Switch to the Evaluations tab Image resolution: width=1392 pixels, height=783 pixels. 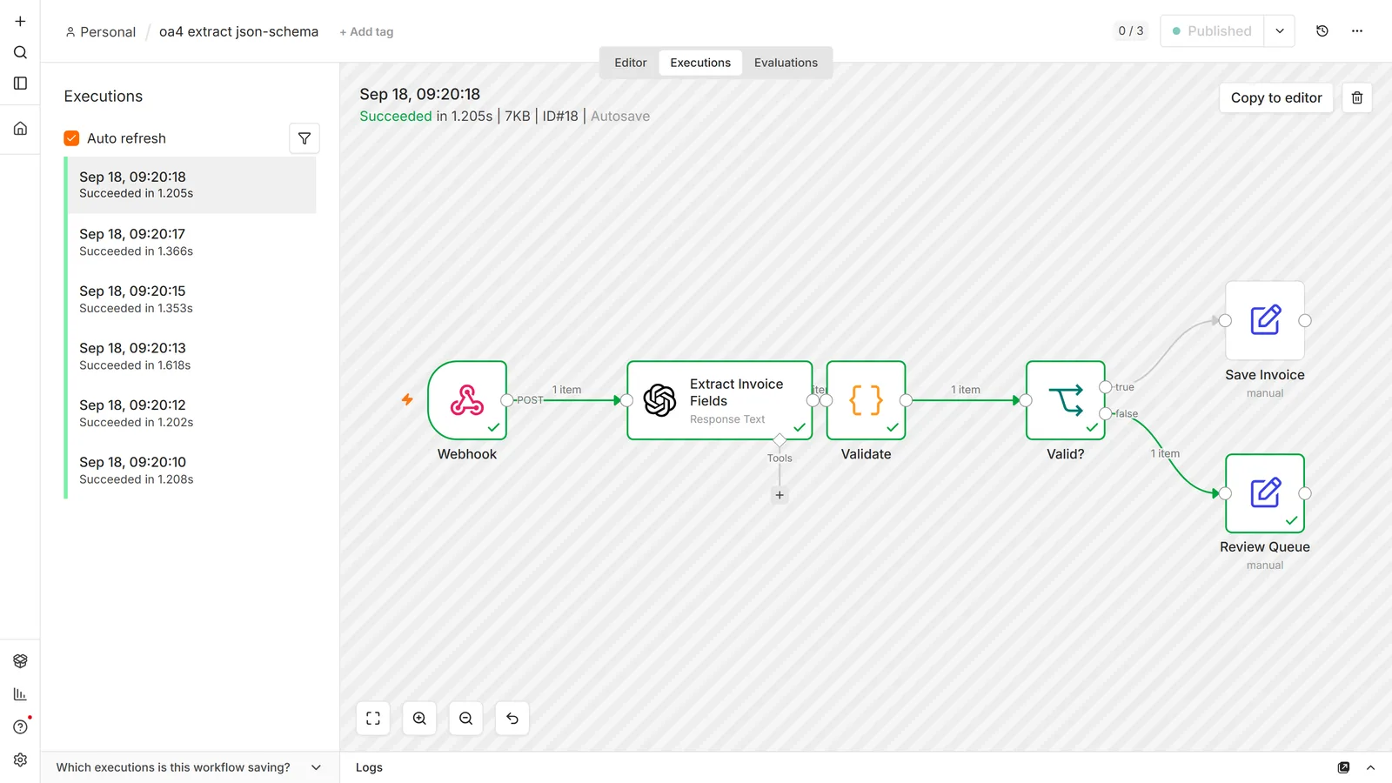click(x=786, y=63)
